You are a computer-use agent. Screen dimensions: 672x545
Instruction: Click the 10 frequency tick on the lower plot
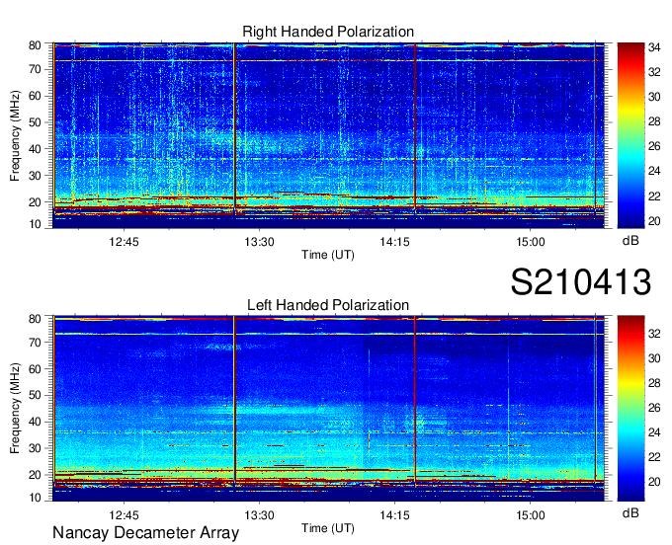coord(35,498)
